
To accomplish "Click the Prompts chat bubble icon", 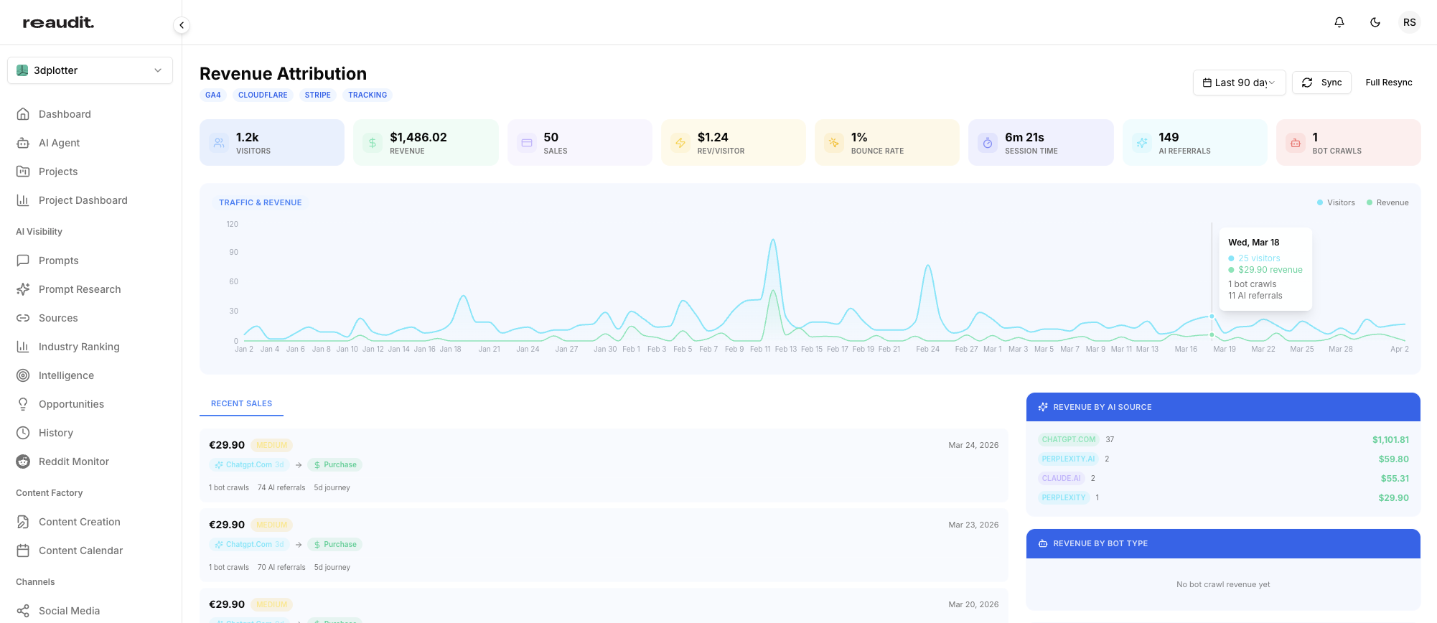I will coord(23,261).
